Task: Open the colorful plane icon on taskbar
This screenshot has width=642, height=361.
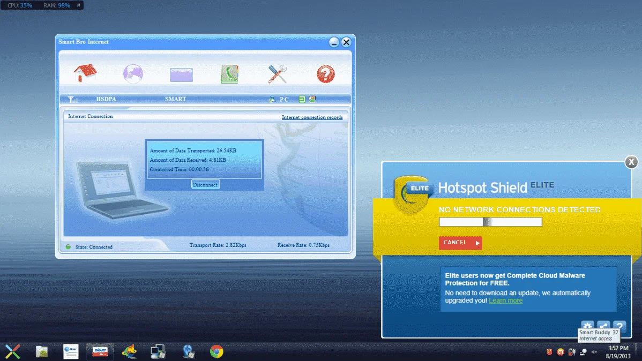Action: [x=129, y=351]
